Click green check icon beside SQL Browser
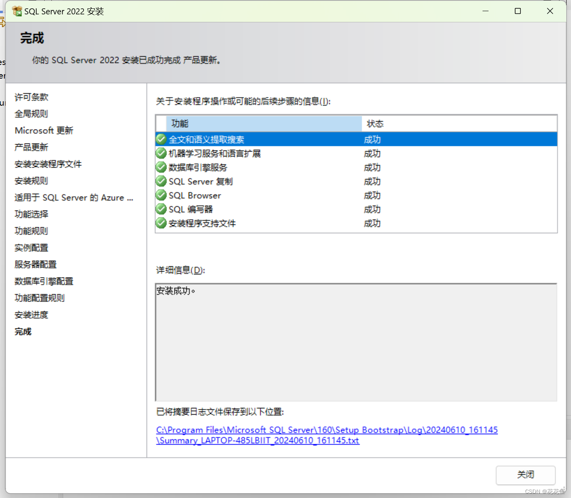Viewport: 571px width, 498px height. [161, 195]
